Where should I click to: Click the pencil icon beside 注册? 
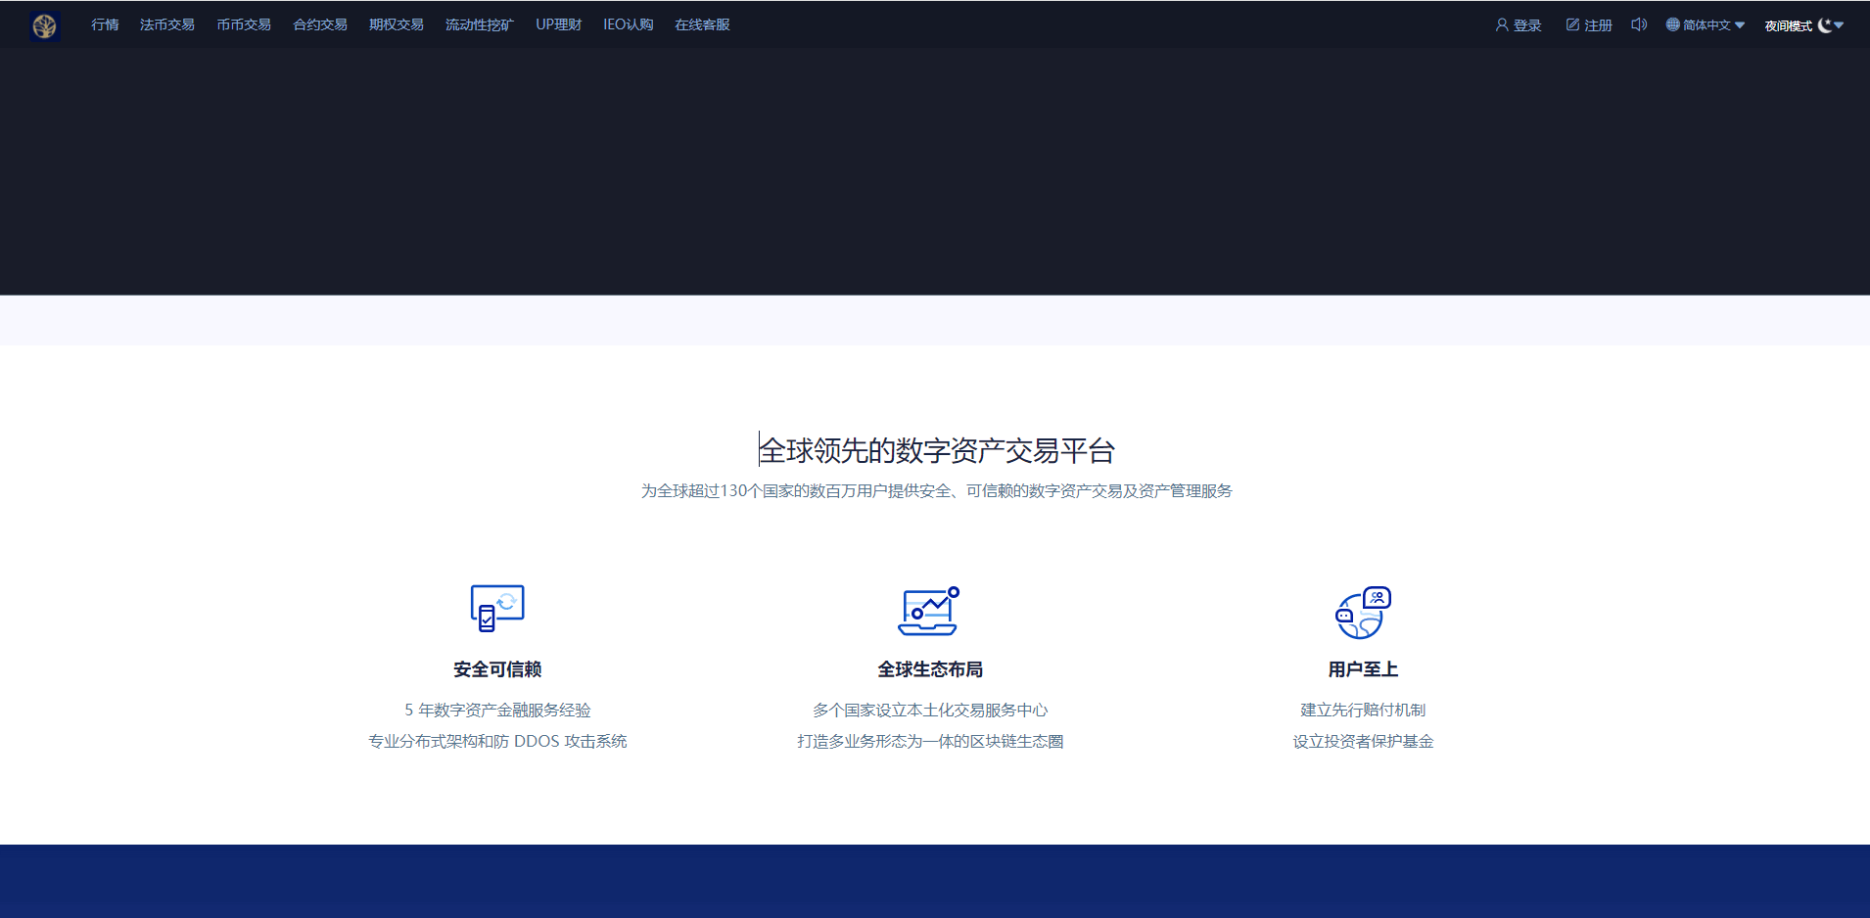(1572, 24)
